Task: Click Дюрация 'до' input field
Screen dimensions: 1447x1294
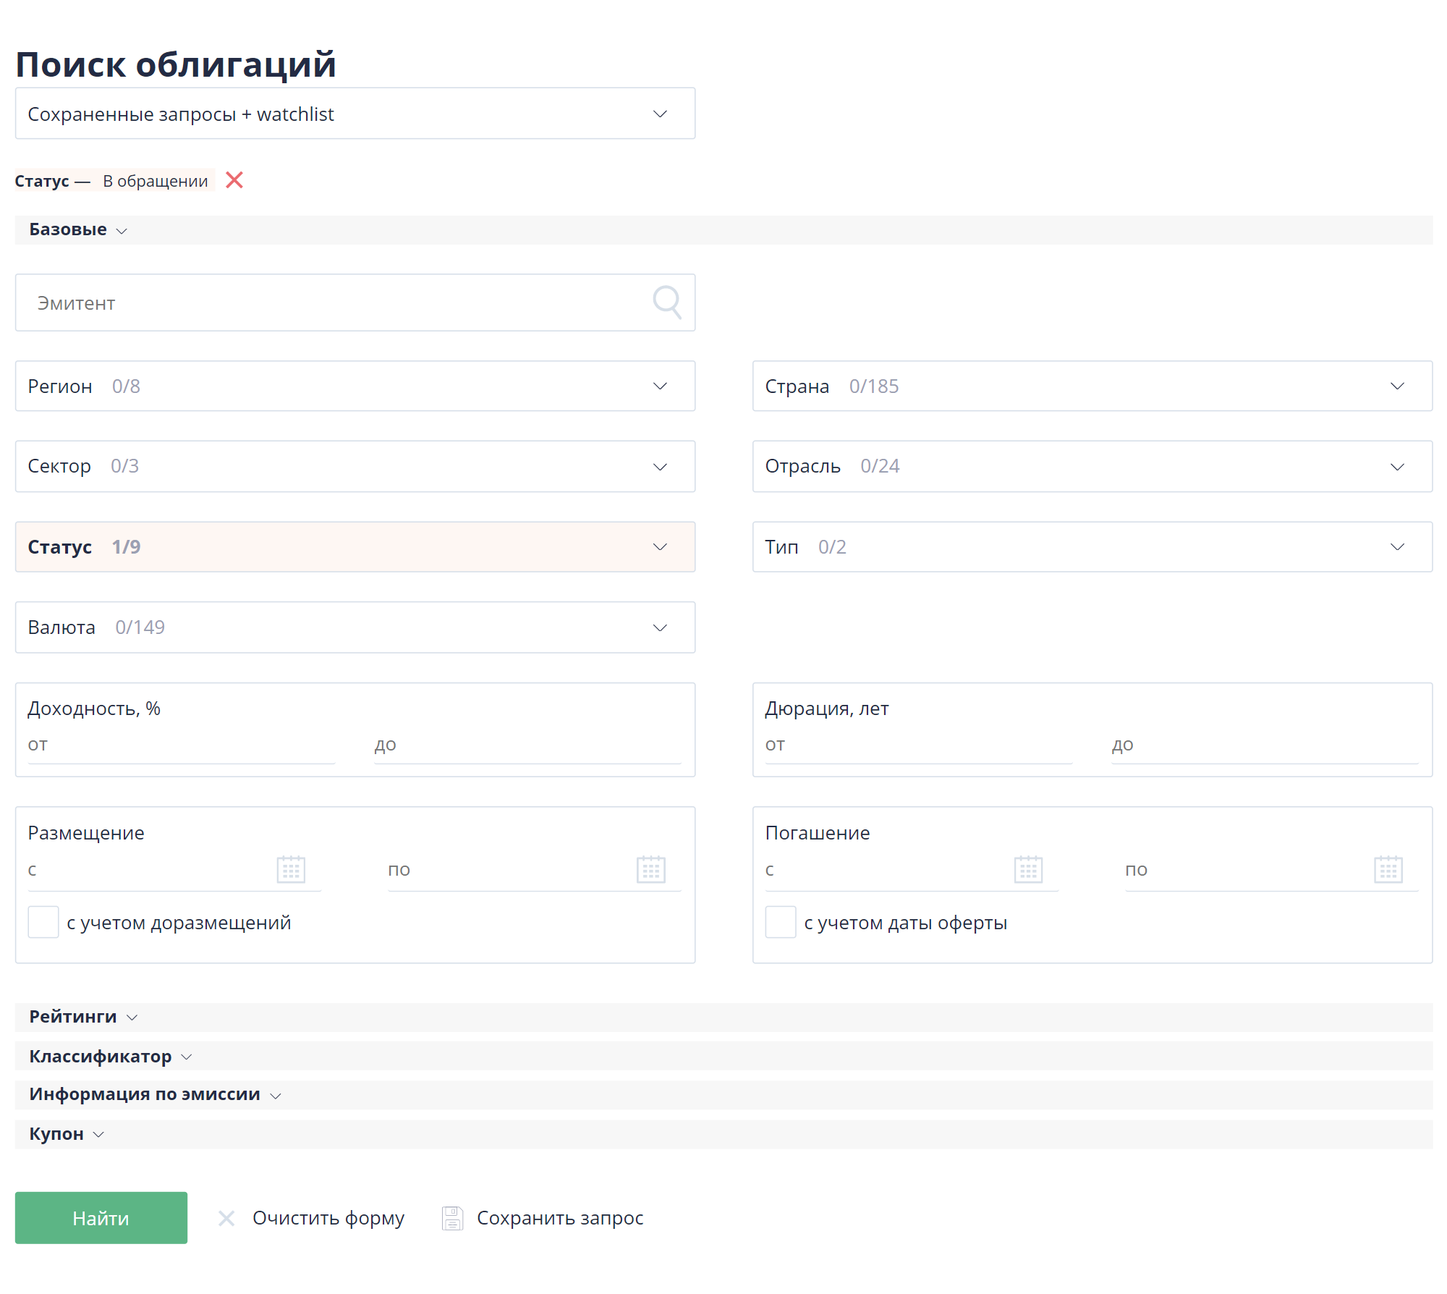Action: pyautogui.click(x=1265, y=745)
